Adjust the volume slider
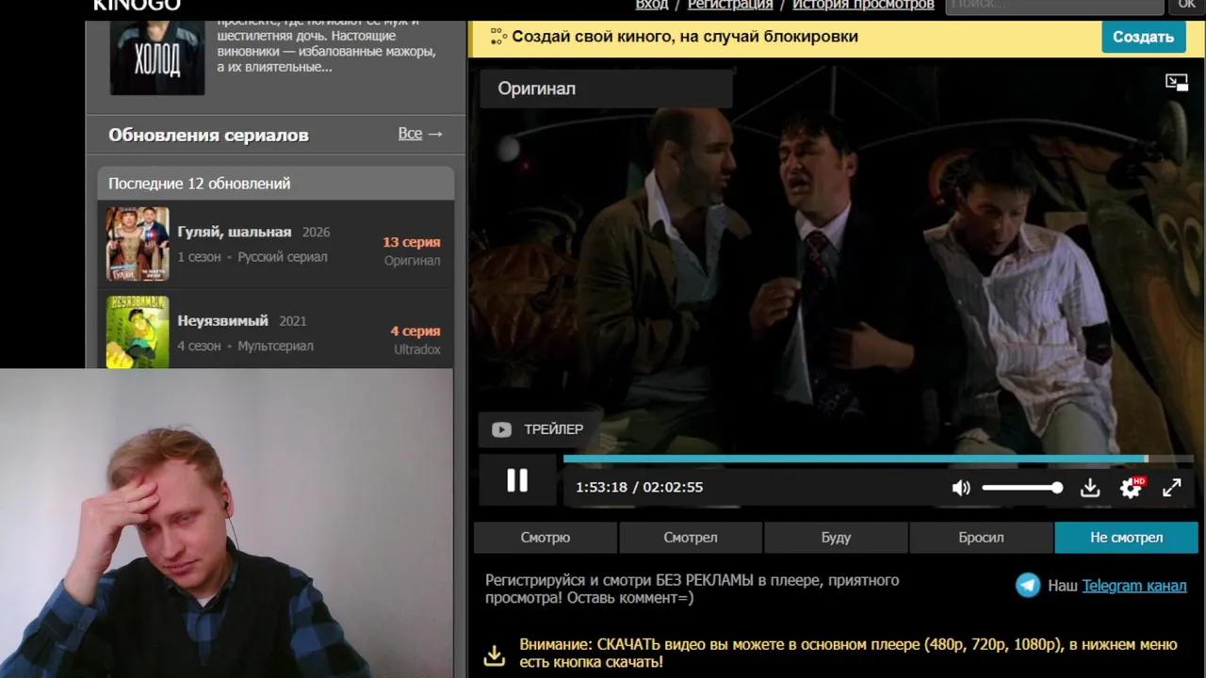1206x678 pixels. tap(1022, 488)
